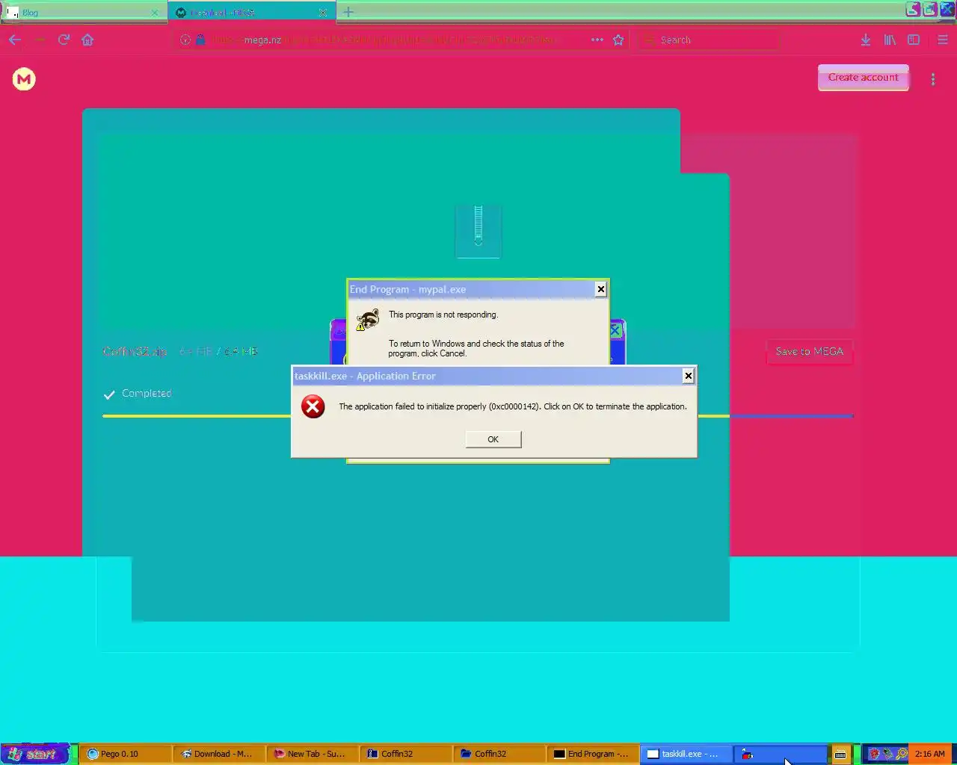957x765 pixels.
Task: Click OK in the taskkill.exe error dialog
Action: point(493,439)
